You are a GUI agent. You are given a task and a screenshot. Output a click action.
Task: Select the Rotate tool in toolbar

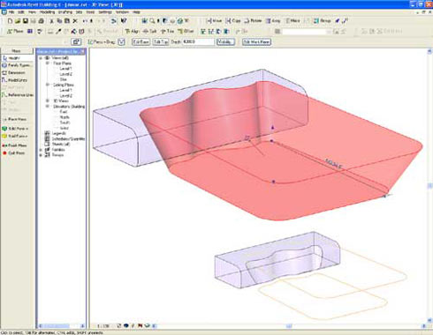[x=253, y=21]
